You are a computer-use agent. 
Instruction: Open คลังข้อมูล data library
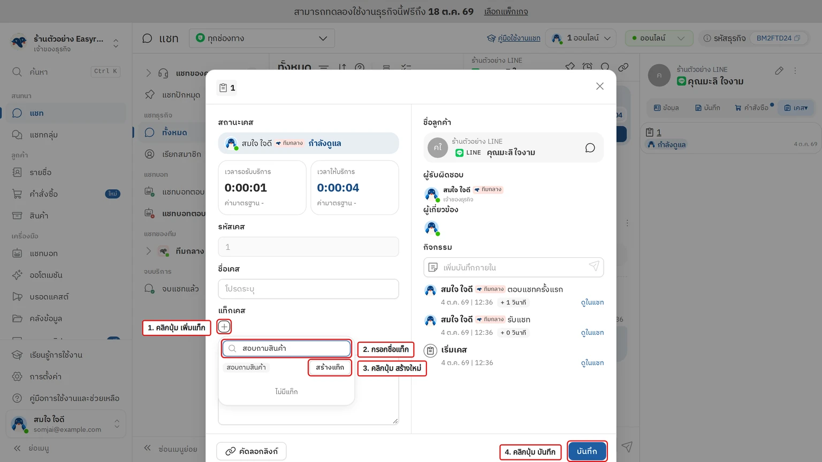66,318
